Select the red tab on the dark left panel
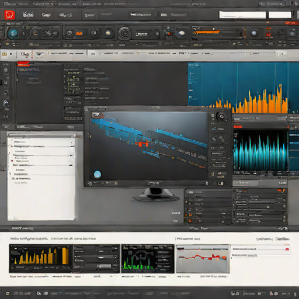The image size is (299, 299). tap(23, 64)
